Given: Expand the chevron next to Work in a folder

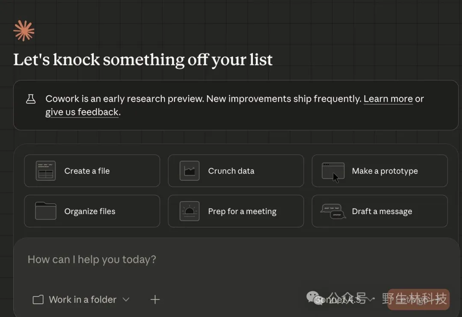Looking at the screenshot, I should [126, 299].
